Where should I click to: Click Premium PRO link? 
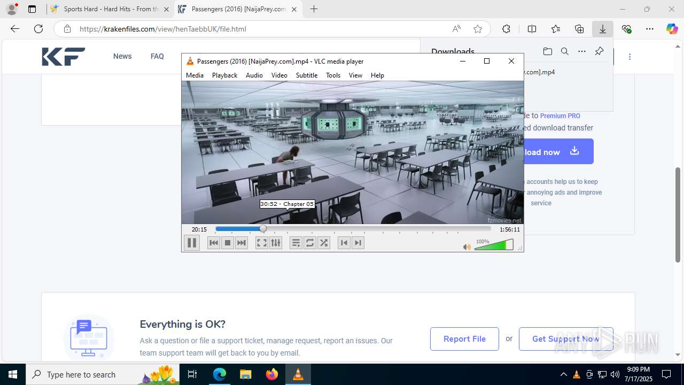560,115
